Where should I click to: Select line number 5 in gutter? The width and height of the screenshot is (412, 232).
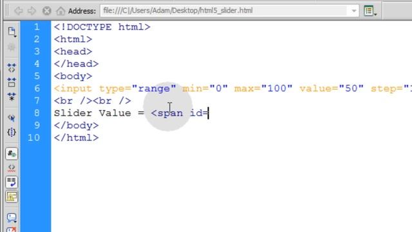tap(37, 76)
